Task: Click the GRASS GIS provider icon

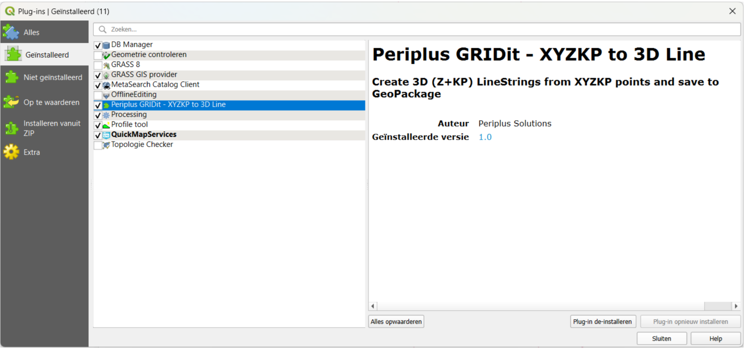Action: pyautogui.click(x=106, y=75)
